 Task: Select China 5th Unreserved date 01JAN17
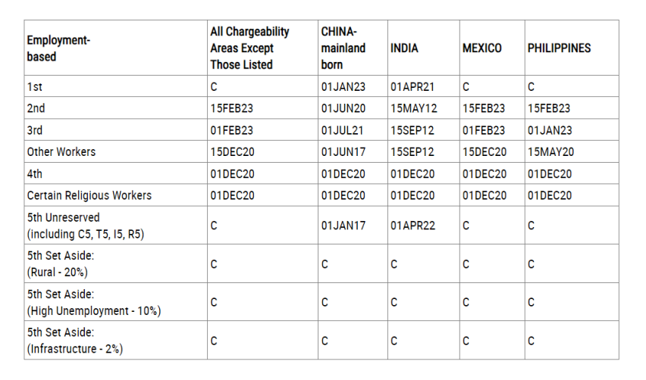point(343,226)
